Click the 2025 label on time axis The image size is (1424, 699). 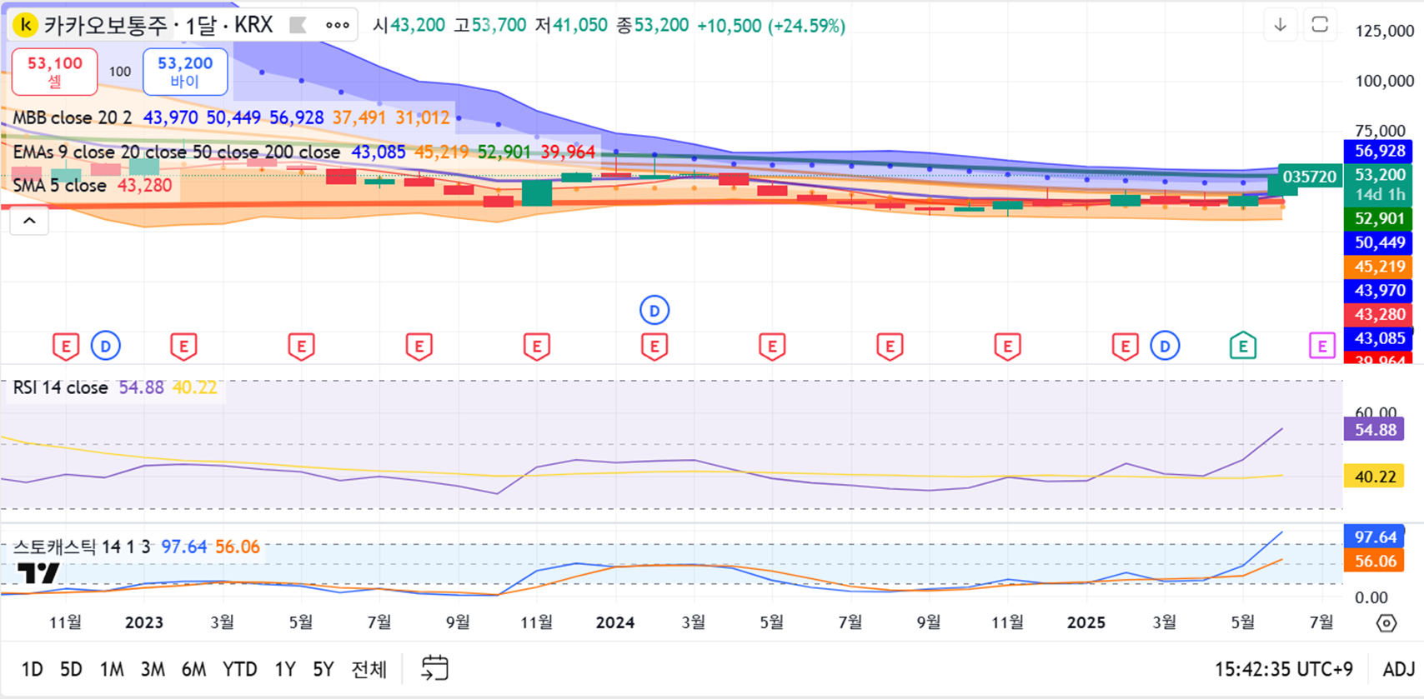(x=1086, y=622)
